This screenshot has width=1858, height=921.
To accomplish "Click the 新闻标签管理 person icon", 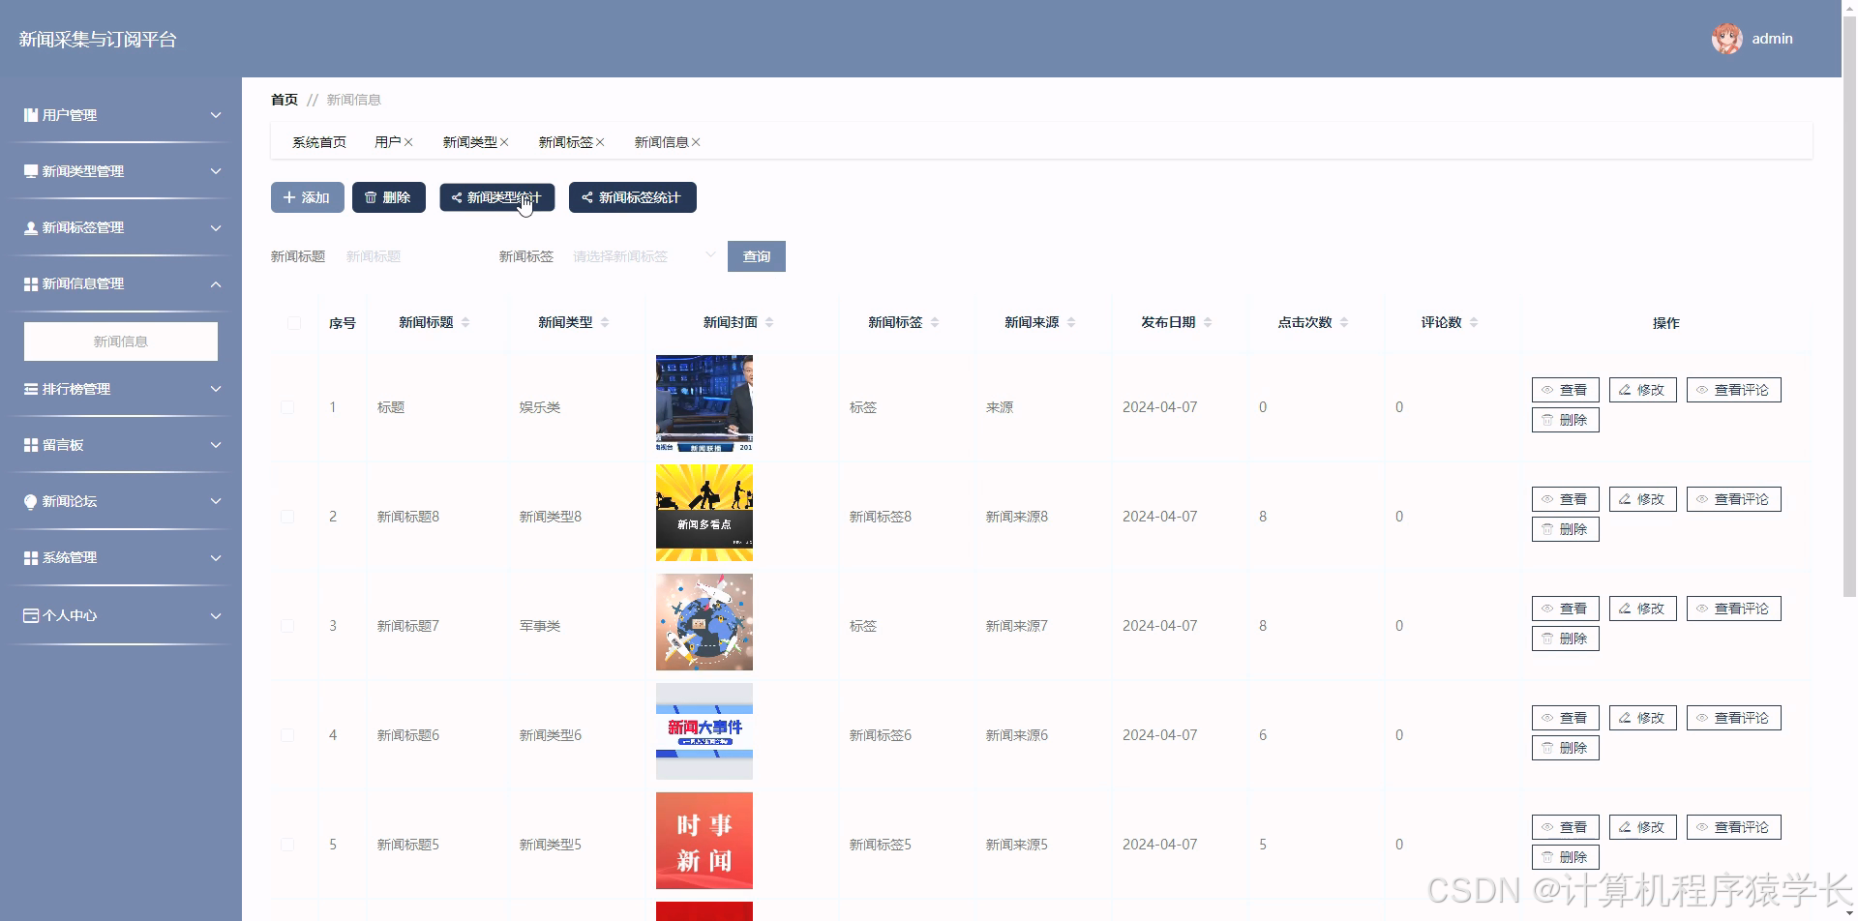I will point(31,227).
